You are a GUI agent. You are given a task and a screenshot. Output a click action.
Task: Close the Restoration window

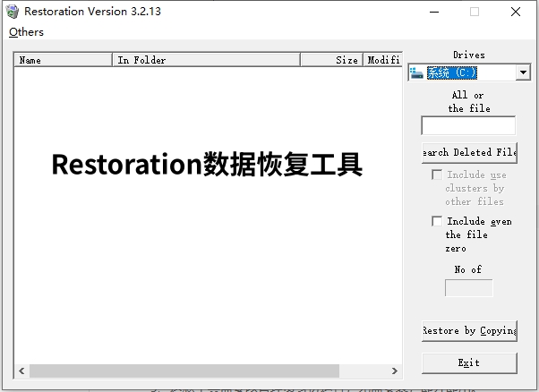(516, 12)
